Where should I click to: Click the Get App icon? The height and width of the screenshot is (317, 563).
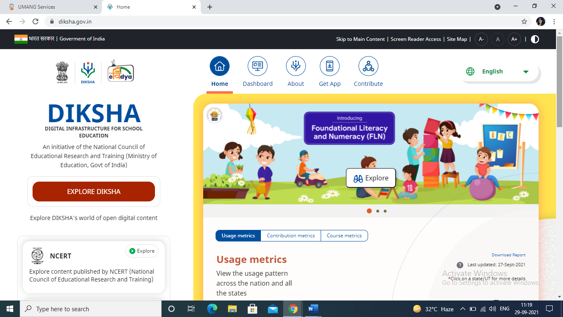coord(329,66)
